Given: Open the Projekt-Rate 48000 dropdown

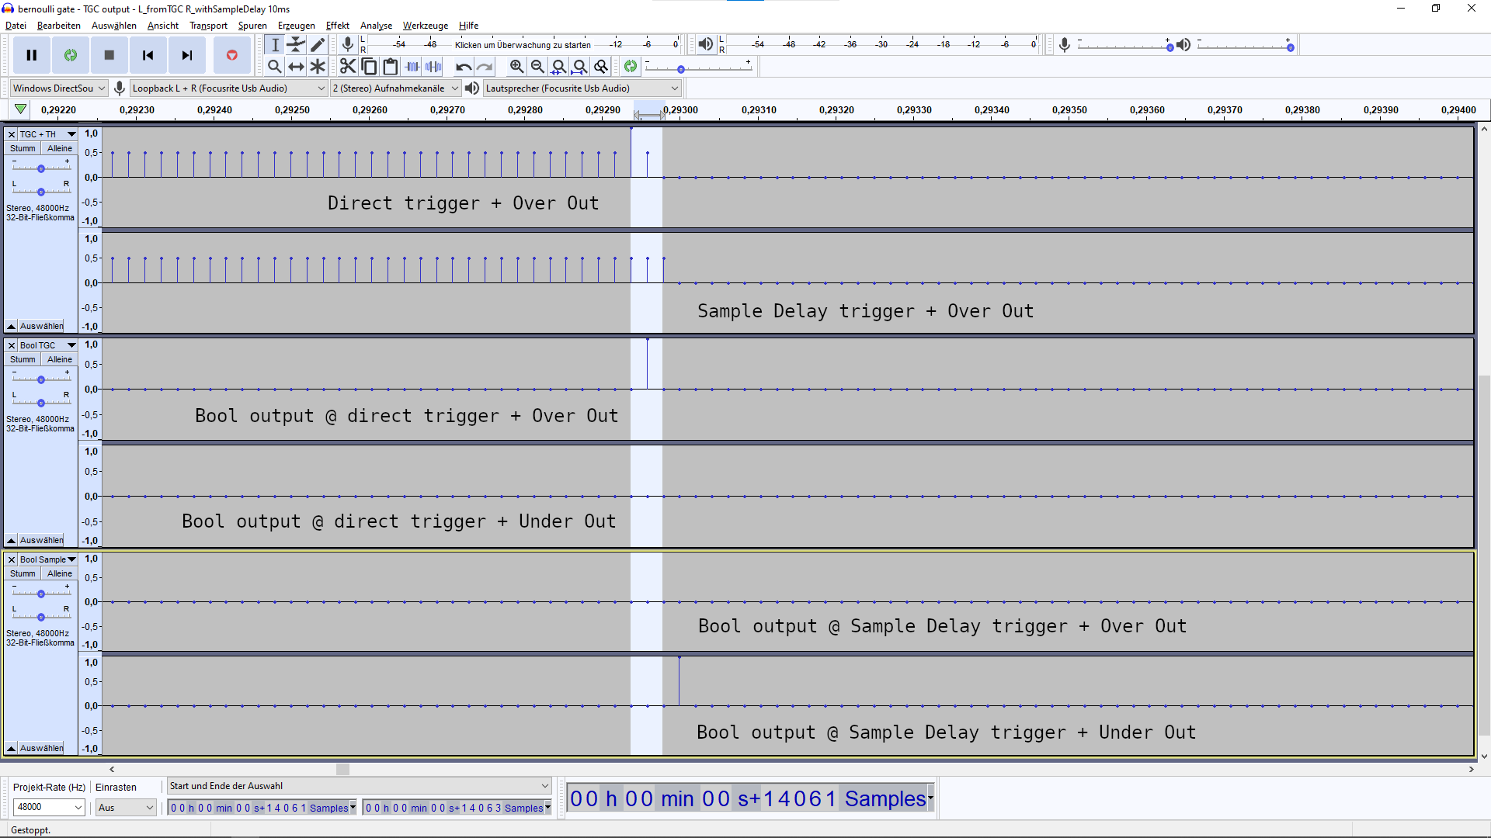Looking at the screenshot, I should click(49, 807).
